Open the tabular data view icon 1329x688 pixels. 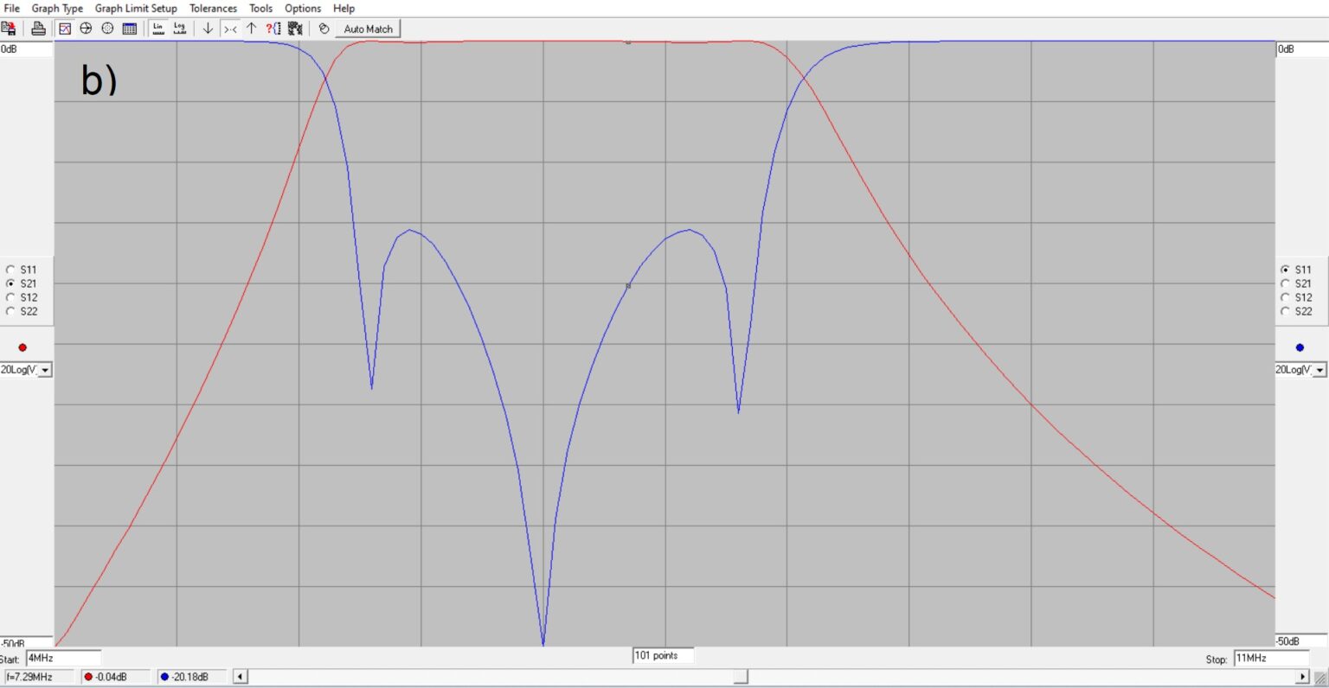(x=130, y=29)
